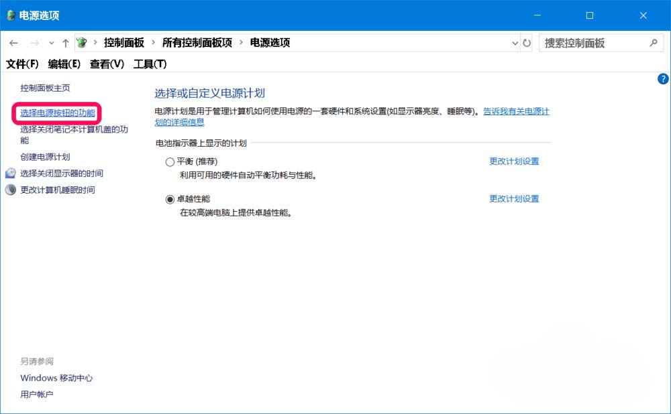Maximize the 电源选项 window
The width and height of the screenshot is (671, 414).
tap(590, 15)
